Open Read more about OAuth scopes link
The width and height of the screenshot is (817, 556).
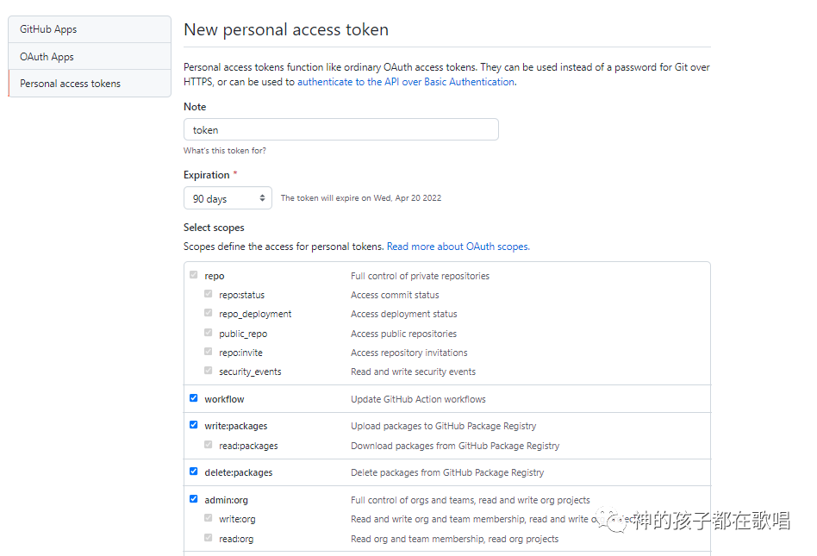tap(458, 247)
